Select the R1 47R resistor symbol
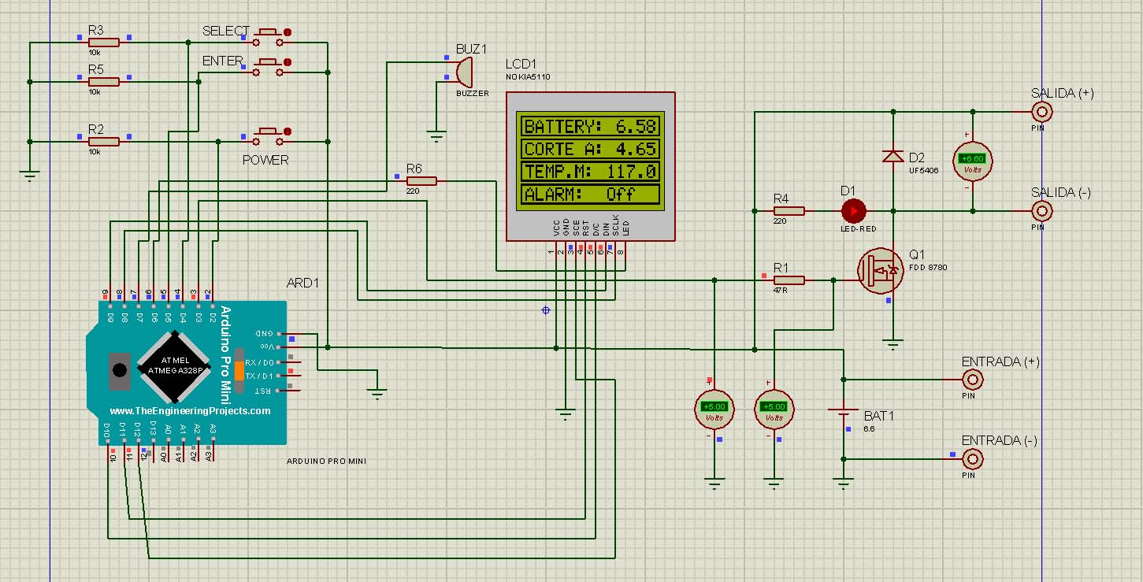The width and height of the screenshot is (1143, 582). click(x=789, y=280)
